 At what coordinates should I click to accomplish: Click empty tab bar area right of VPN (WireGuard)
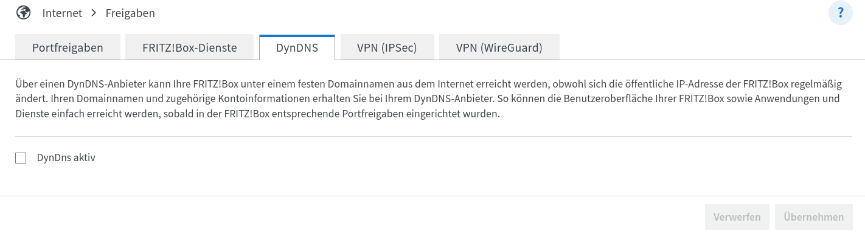[x=700, y=48]
